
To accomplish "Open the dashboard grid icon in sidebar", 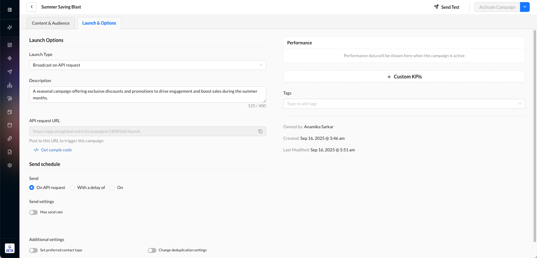I will point(10,45).
